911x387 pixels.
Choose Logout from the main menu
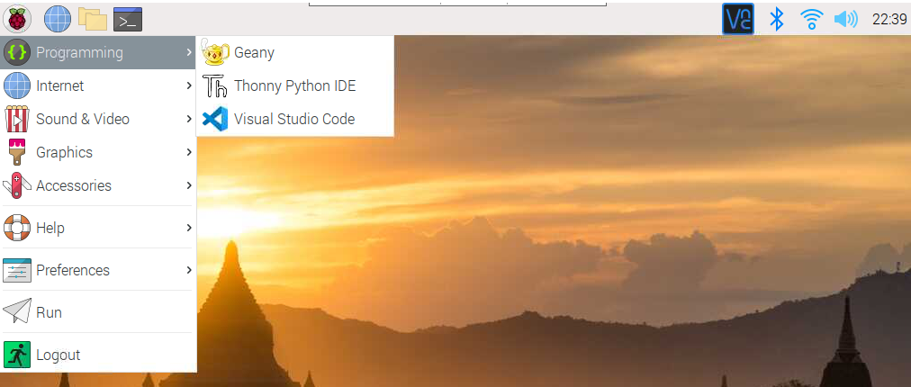coord(97,355)
